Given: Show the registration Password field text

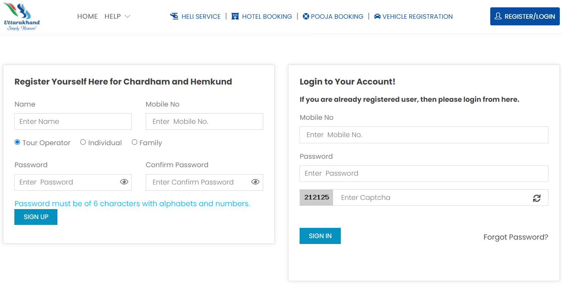Looking at the screenshot, I should 124,182.
